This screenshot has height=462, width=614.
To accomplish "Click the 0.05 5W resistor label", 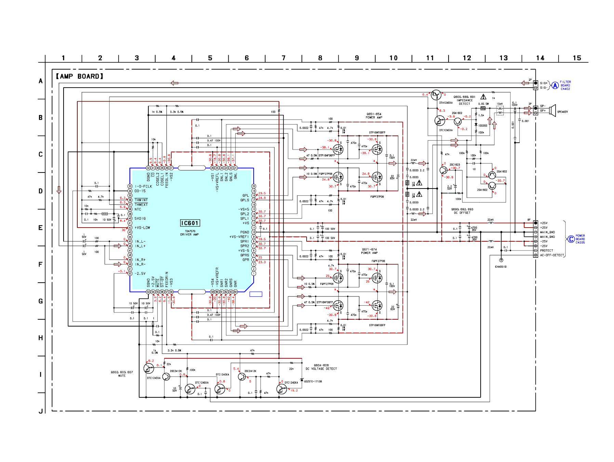I will point(483,104).
